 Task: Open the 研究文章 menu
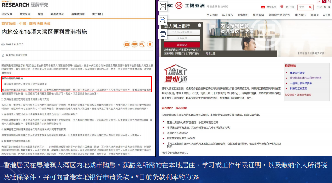[7, 14]
